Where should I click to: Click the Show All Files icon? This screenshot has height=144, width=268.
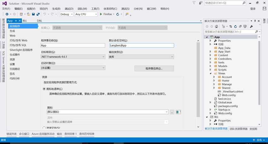(245, 26)
